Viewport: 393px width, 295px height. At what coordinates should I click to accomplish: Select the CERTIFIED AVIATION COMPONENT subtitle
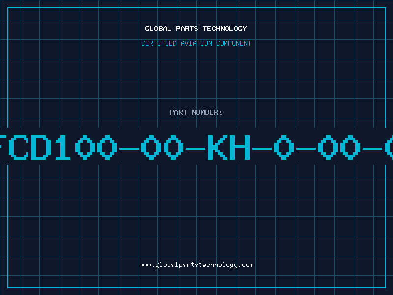click(x=196, y=43)
